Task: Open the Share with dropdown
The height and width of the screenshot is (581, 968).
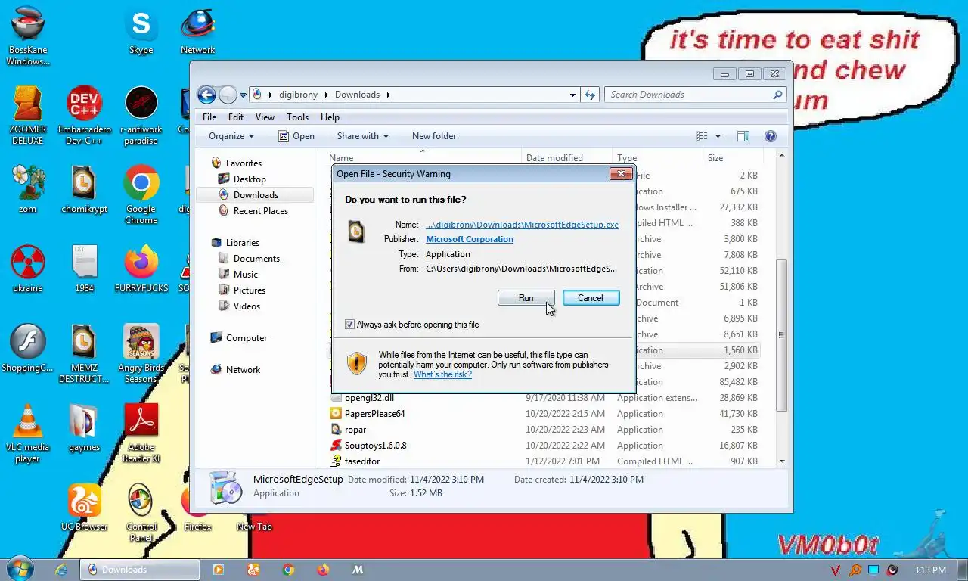Action: [363, 136]
